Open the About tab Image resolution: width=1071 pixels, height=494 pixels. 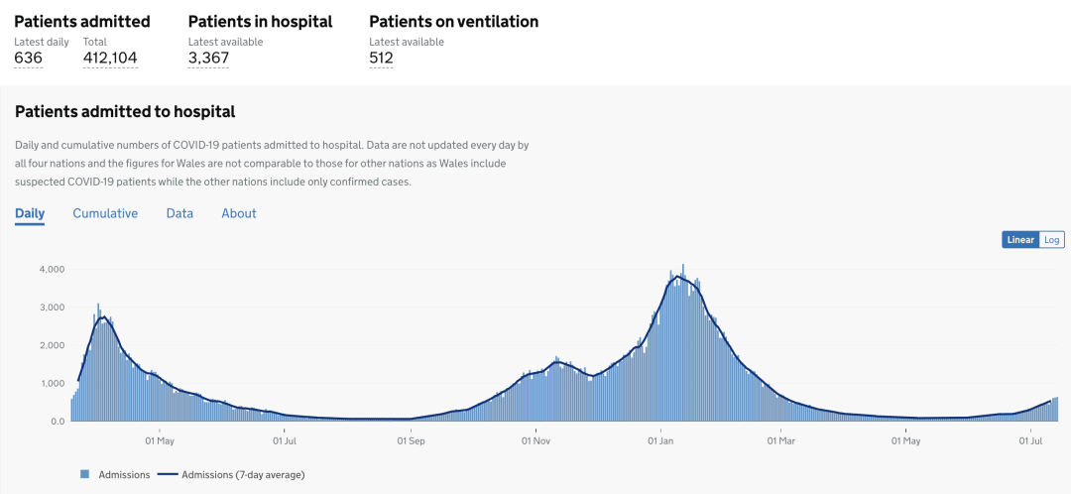[x=239, y=213]
